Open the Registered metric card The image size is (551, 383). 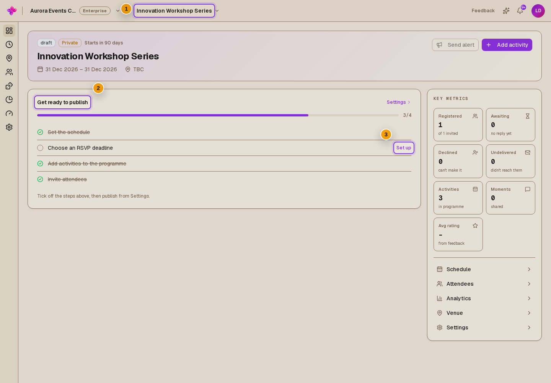458,124
